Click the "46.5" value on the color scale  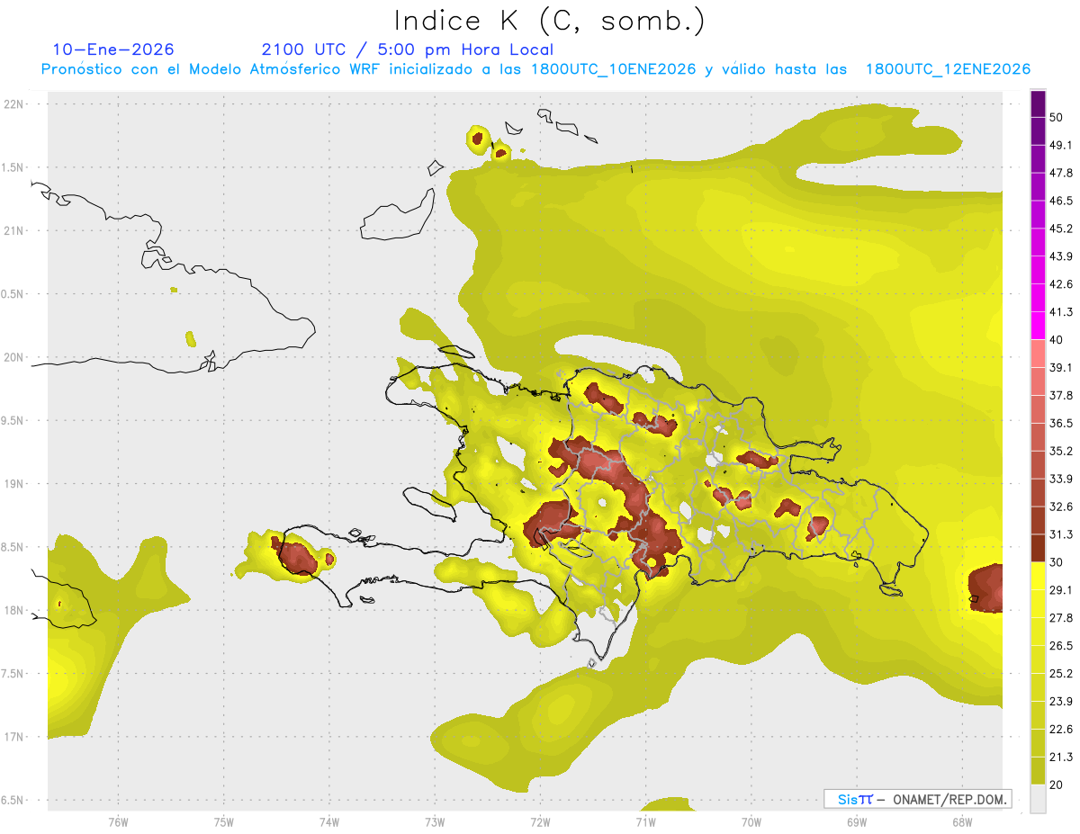pos(1061,201)
